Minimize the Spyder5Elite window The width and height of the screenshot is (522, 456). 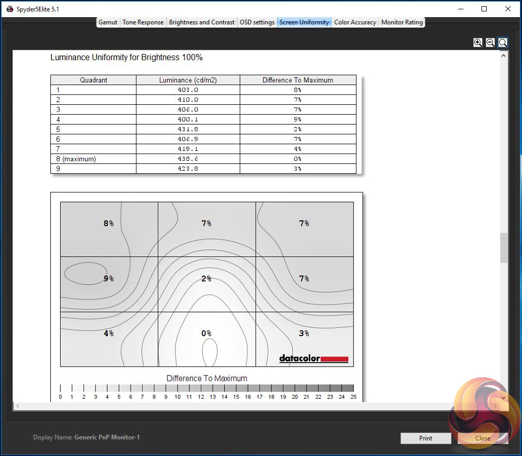[x=461, y=9]
